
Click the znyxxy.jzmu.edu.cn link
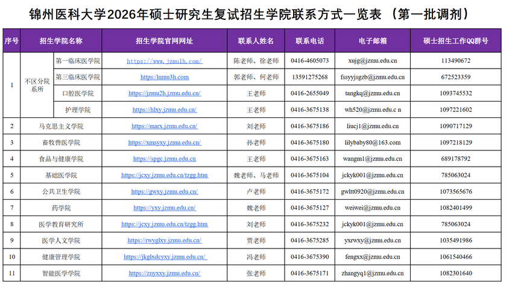pyautogui.click(x=164, y=273)
